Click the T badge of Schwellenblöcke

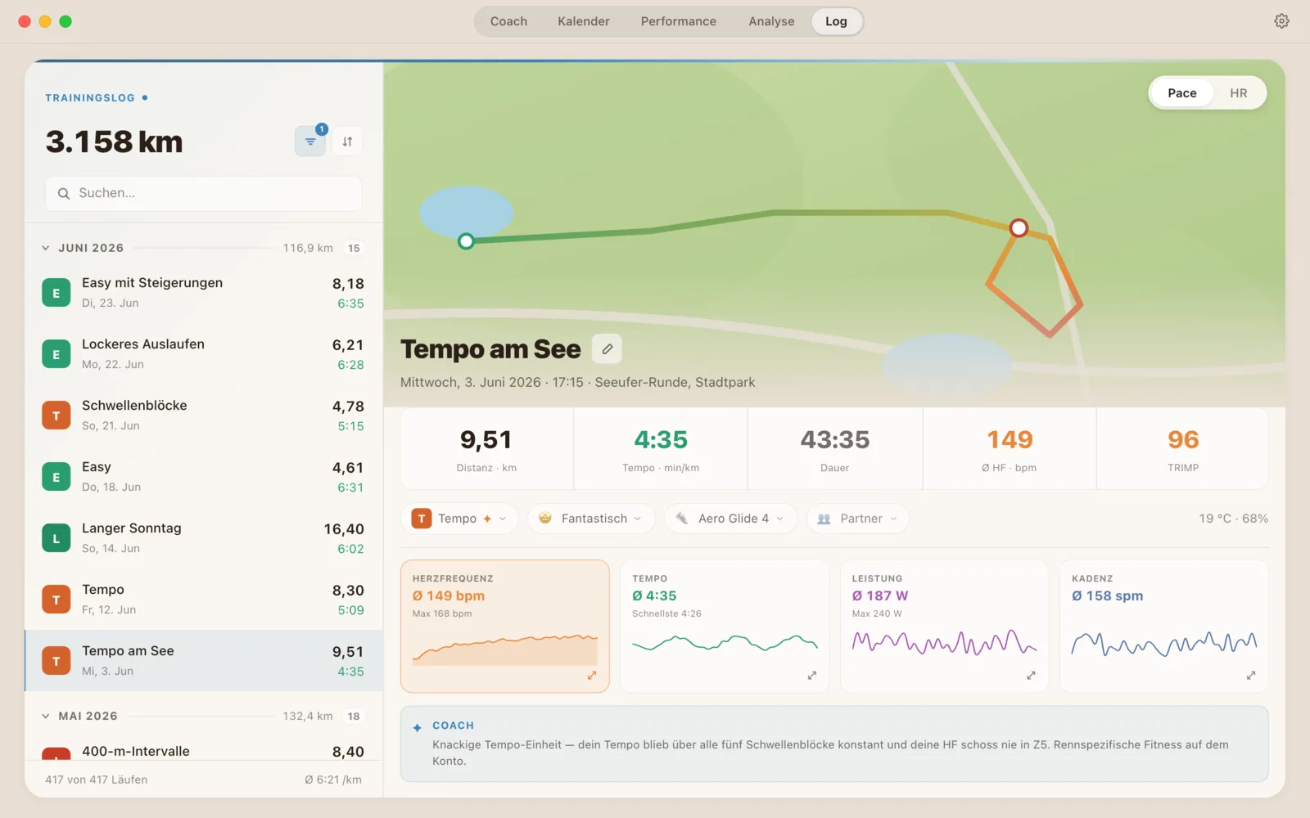pos(56,416)
